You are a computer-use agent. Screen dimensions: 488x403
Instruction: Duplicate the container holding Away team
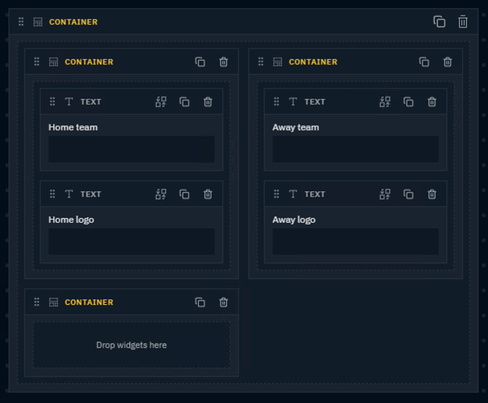(x=424, y=62)
